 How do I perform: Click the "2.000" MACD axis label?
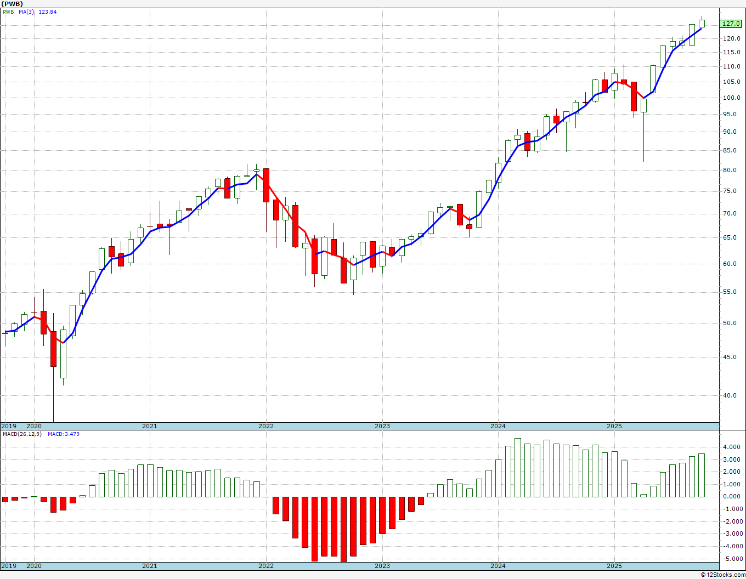click(x=731, y=472)
